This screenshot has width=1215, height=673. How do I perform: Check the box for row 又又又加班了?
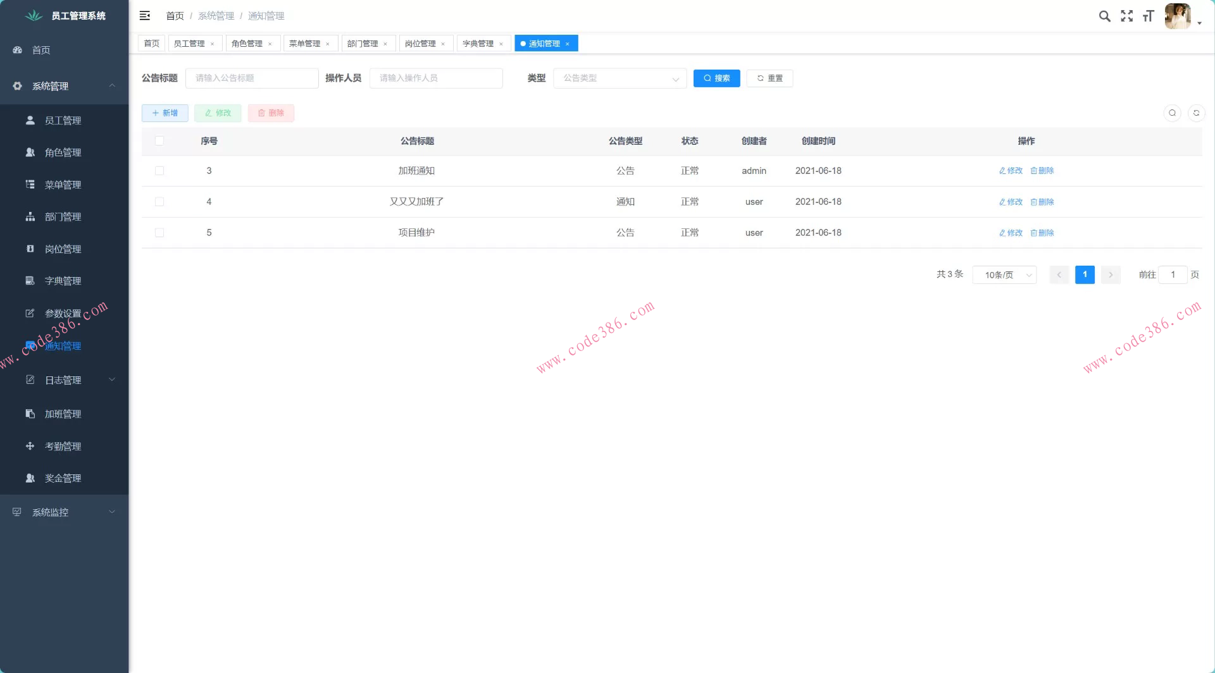[x=159, y=202]
